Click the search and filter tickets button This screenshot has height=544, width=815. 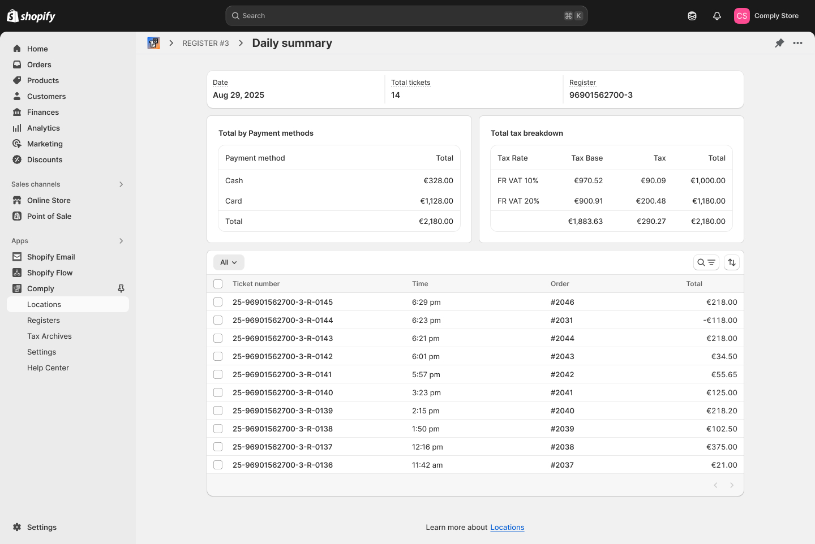(706, 262)
